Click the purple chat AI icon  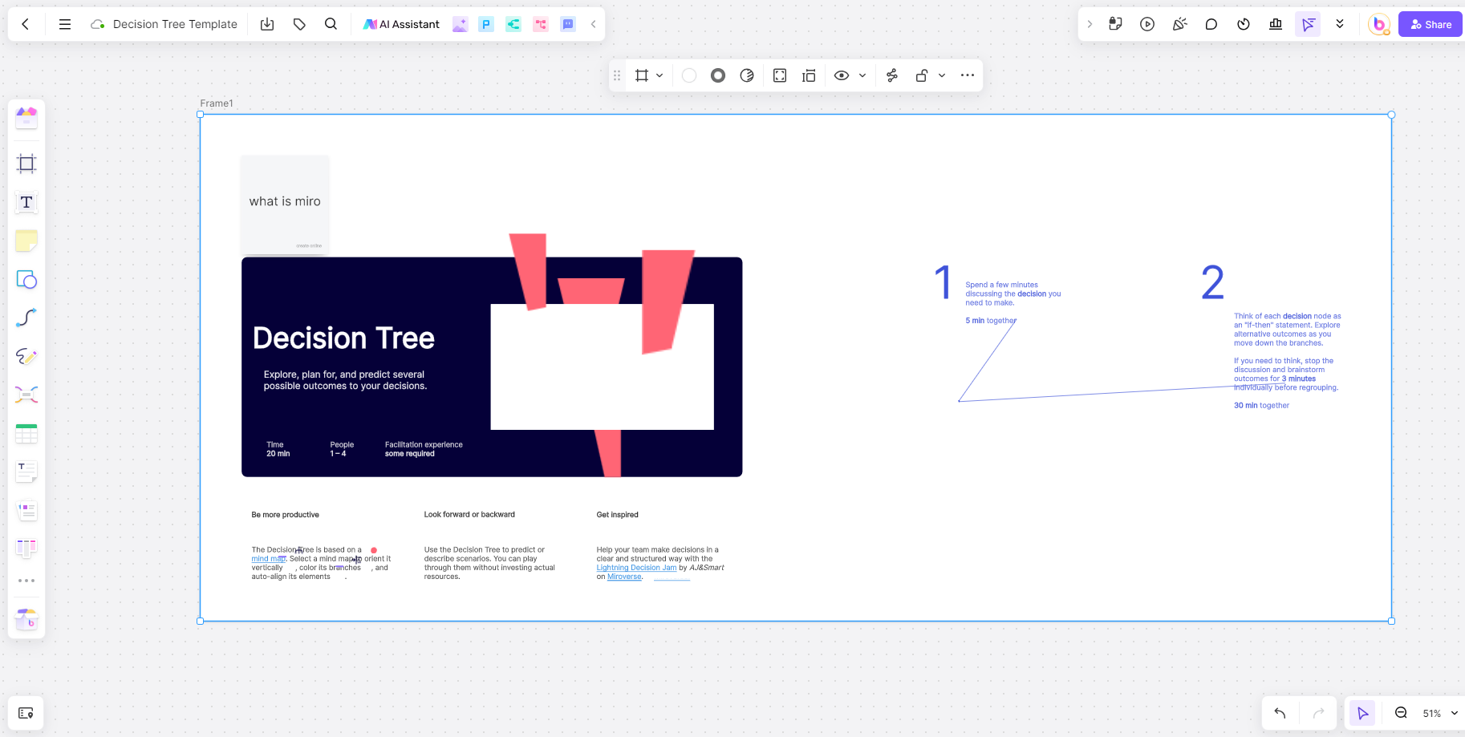(568, 24)
